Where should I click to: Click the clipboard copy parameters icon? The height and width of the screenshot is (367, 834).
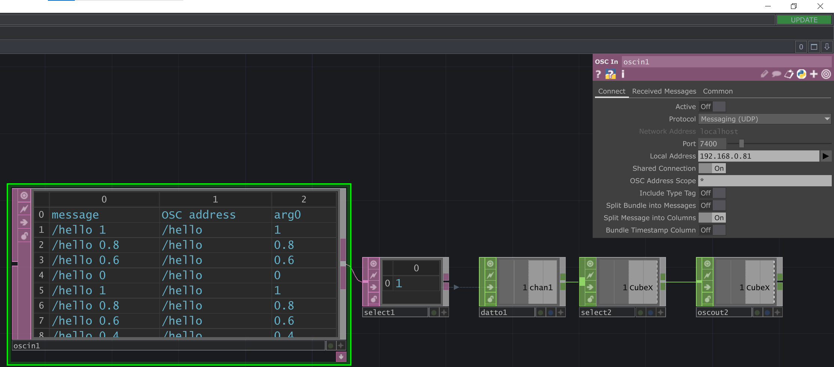(789, 74)
